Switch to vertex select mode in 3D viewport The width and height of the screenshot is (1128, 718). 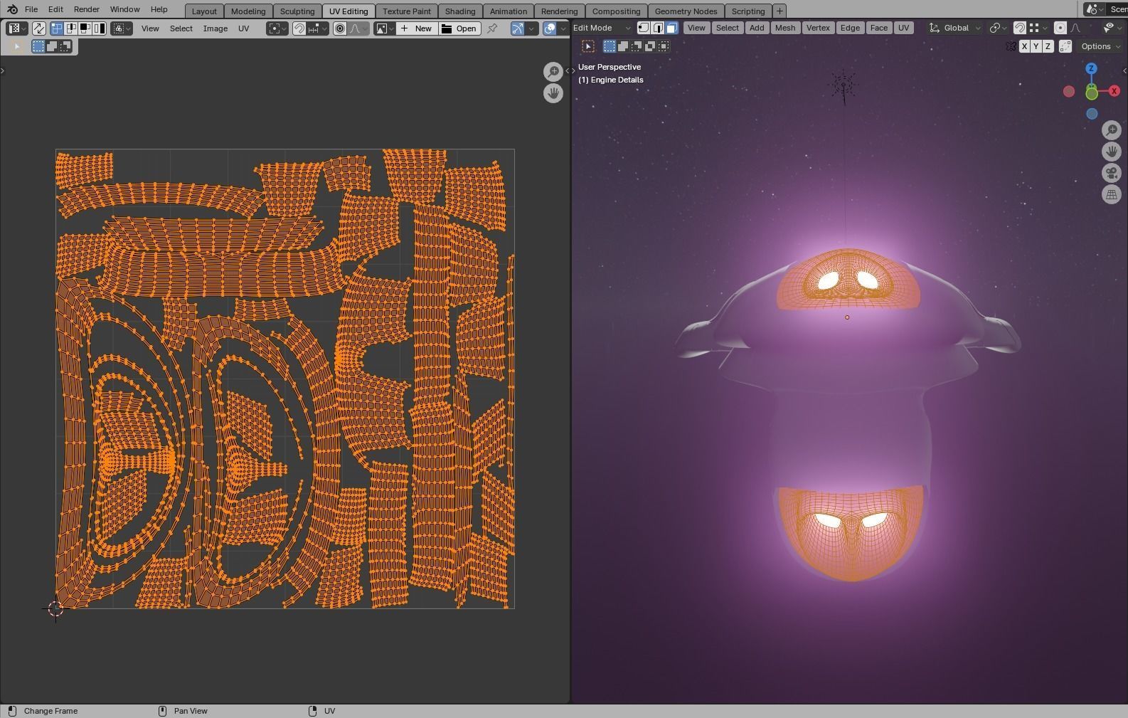644,28
